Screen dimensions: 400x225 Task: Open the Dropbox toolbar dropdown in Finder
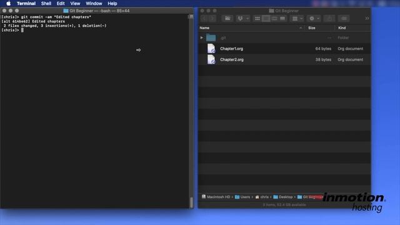click(243, 18)
